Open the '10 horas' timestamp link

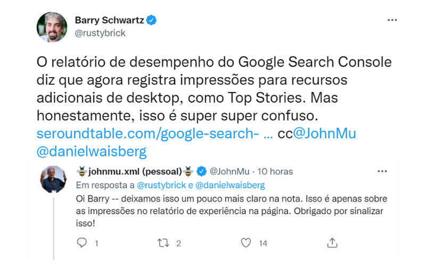point(275,171)
